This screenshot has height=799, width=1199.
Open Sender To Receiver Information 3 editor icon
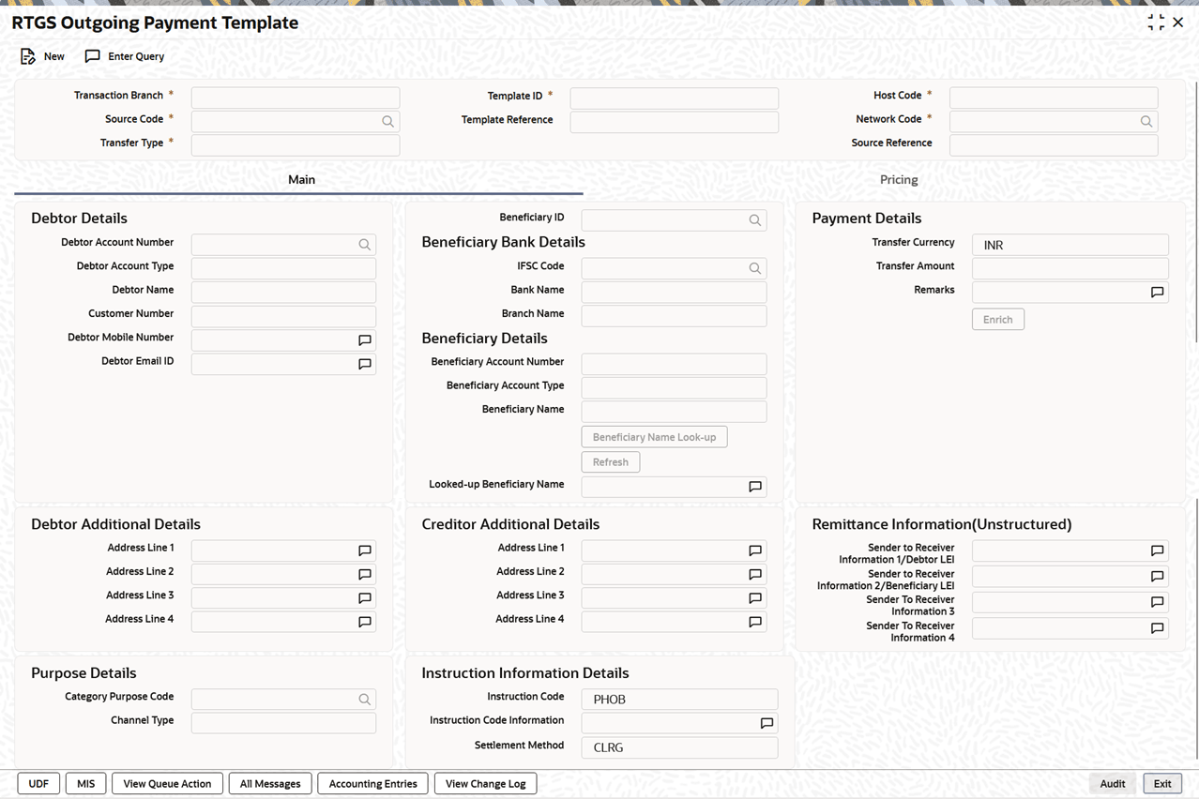[1157, 602]
